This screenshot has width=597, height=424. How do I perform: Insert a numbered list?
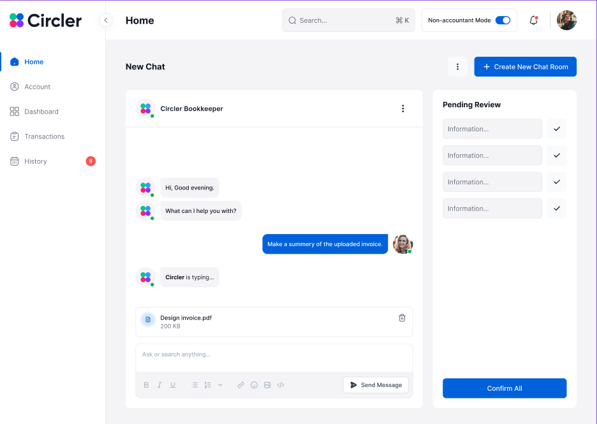(207, 384)
